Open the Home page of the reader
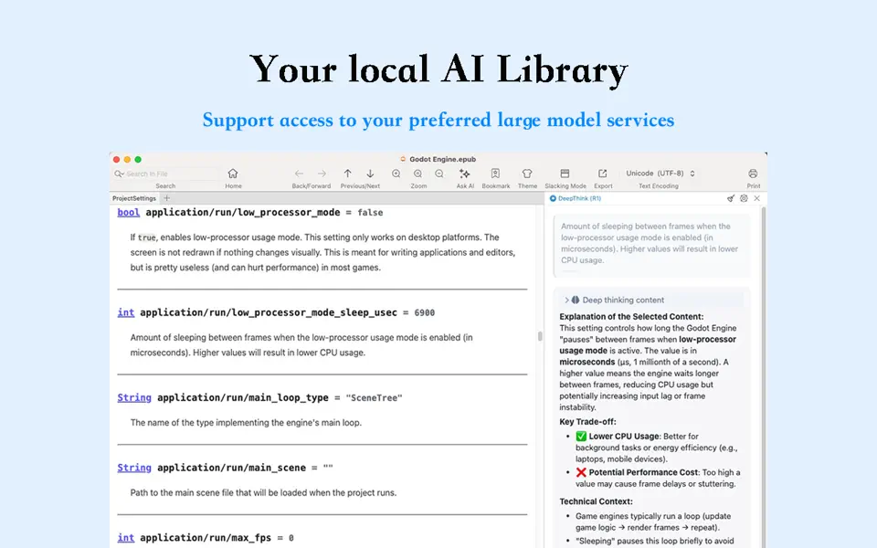This screenshot has width=877, height=548. [233, 173]
